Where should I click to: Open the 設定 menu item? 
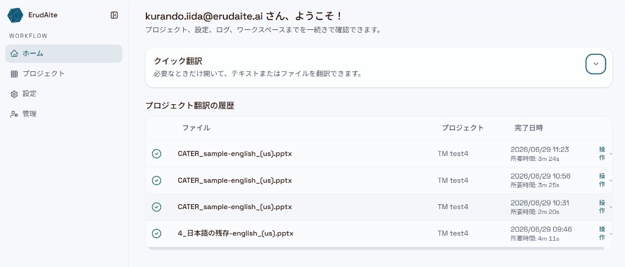tap(63, 94)
